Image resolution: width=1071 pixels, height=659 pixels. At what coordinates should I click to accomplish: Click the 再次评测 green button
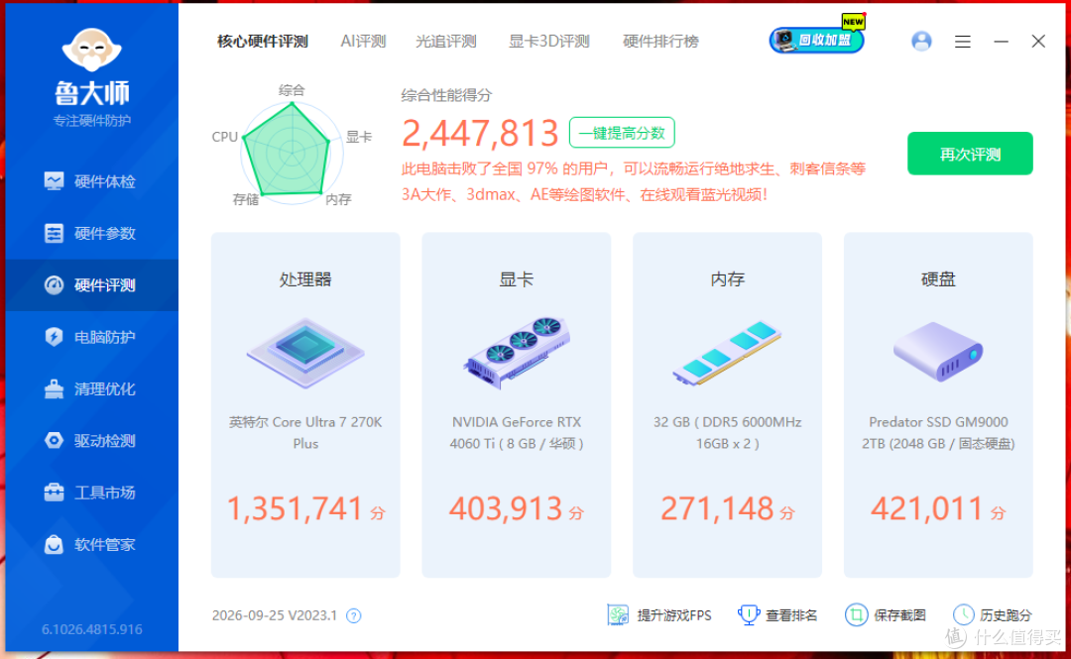[x=970, y=154]
